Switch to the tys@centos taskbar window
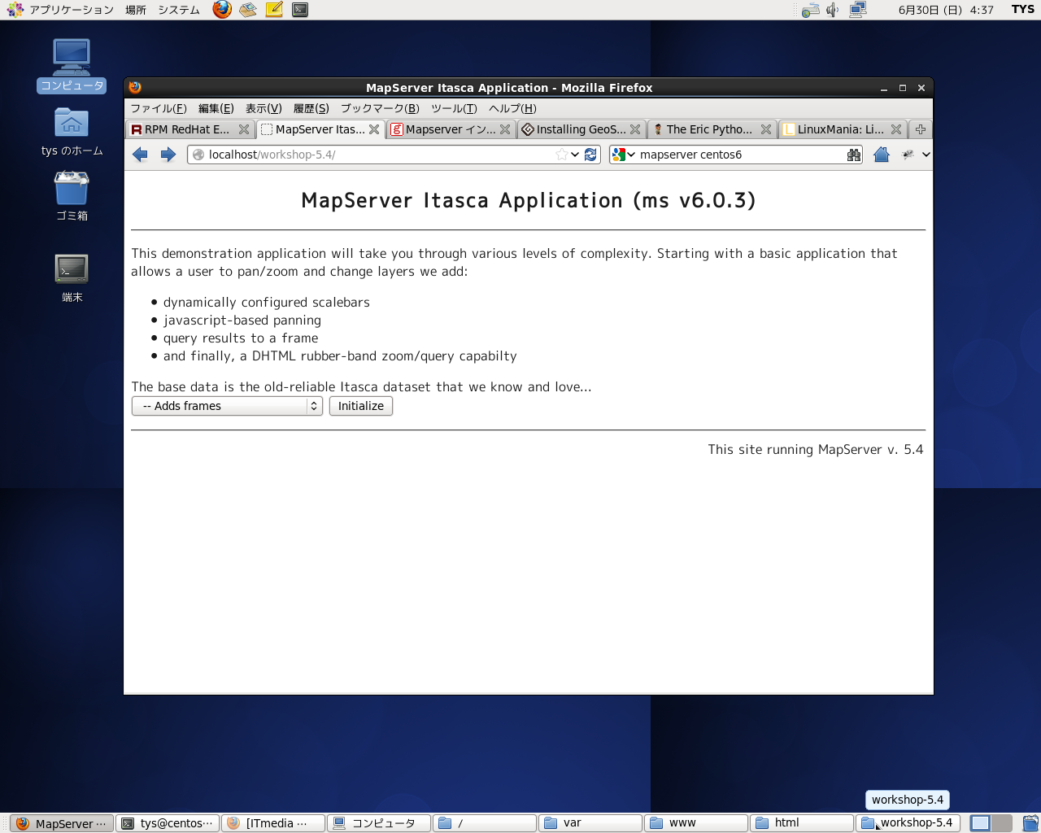This screenshot has width=1041, height=833. click(x=168, y=823)
